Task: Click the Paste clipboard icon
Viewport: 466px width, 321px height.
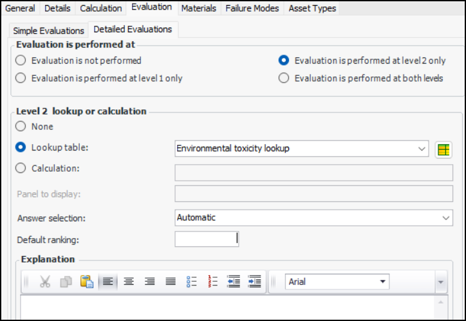Action: pos(86,282)
